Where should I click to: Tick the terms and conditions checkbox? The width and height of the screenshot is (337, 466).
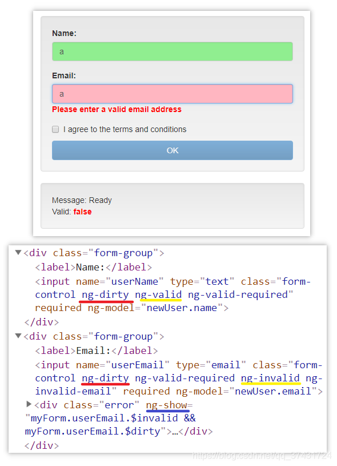pyautogui.click(x=55, y=129)
